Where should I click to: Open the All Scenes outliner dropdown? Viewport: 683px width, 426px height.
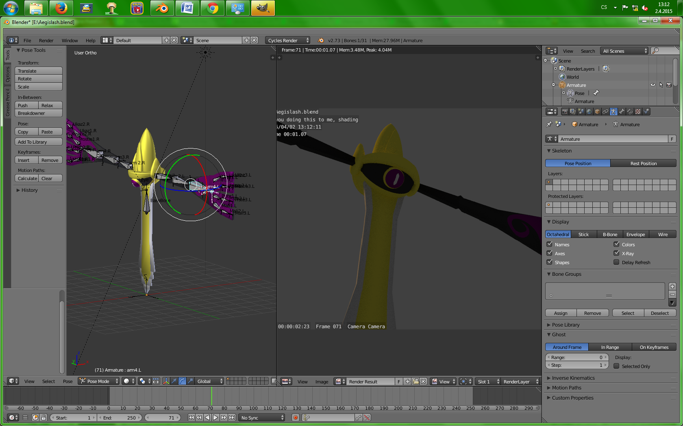point(624,51)
